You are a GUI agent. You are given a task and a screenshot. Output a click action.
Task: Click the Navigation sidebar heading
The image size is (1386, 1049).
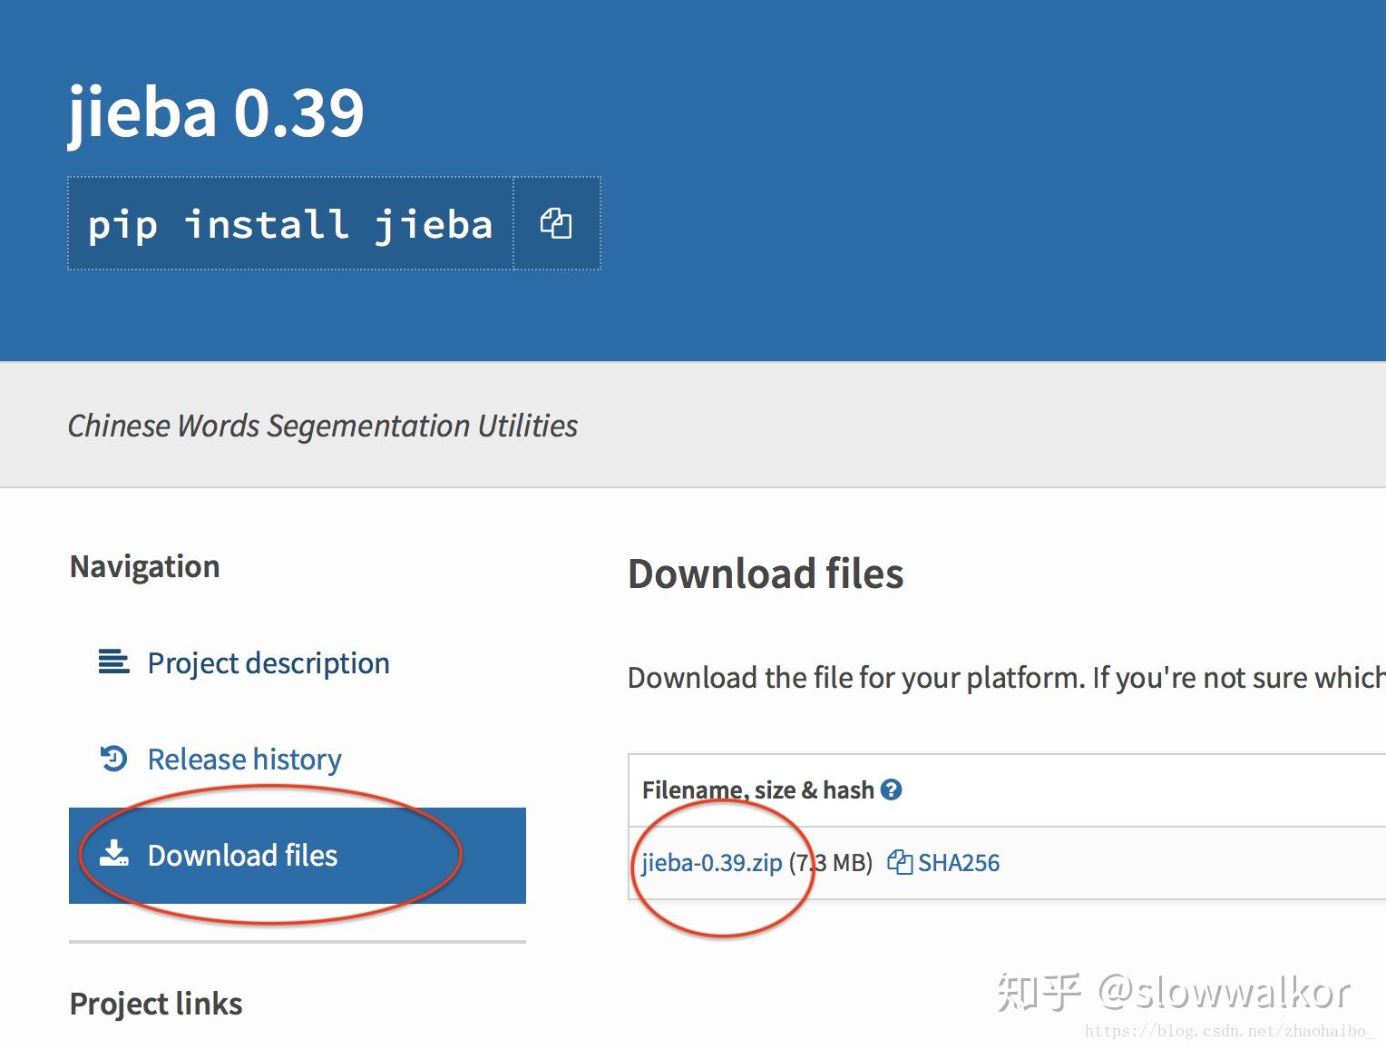[145, 566]
